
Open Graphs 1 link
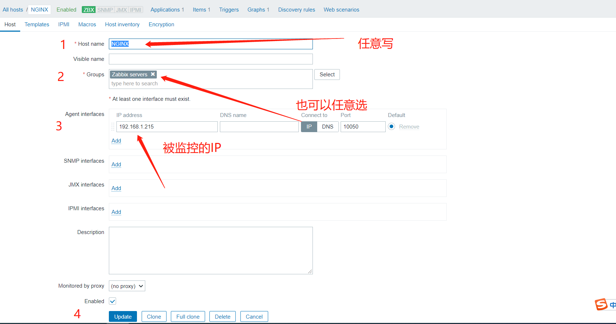258,10
